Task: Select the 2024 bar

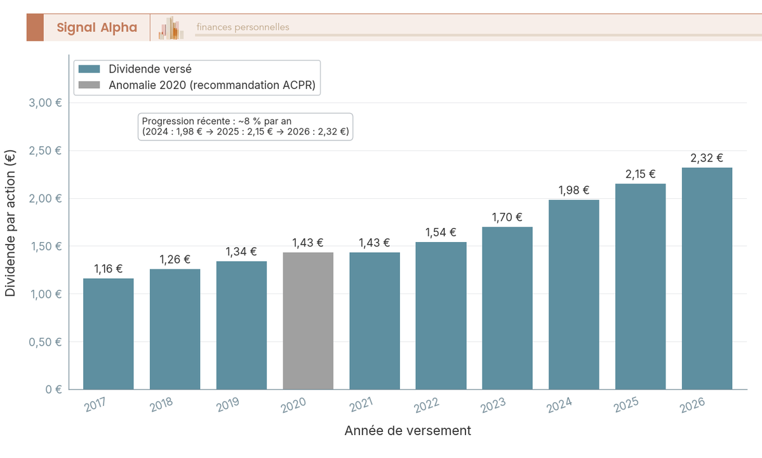Action: tap(574, 295)
